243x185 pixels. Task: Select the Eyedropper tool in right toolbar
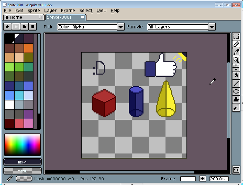tap(236, 52)
